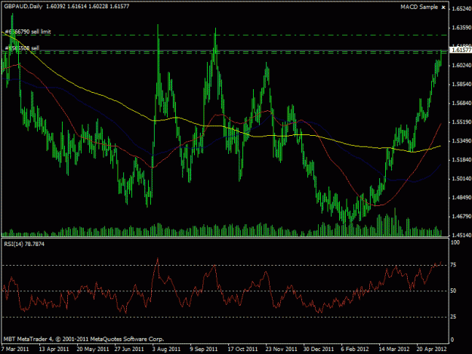Click the 1.56840 price axis label
Image resolution: width=472 pixels, height=354 pixels.
pyautogui.click(x=461, y=103)
